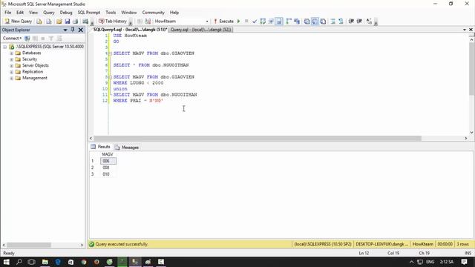This screenshot has height=267, width=475.
Task: Click the green Debug play arrow
Action: (239, 22)
